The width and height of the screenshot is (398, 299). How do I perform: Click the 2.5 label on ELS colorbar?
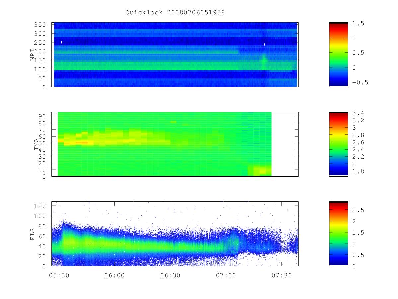[358, 210]
